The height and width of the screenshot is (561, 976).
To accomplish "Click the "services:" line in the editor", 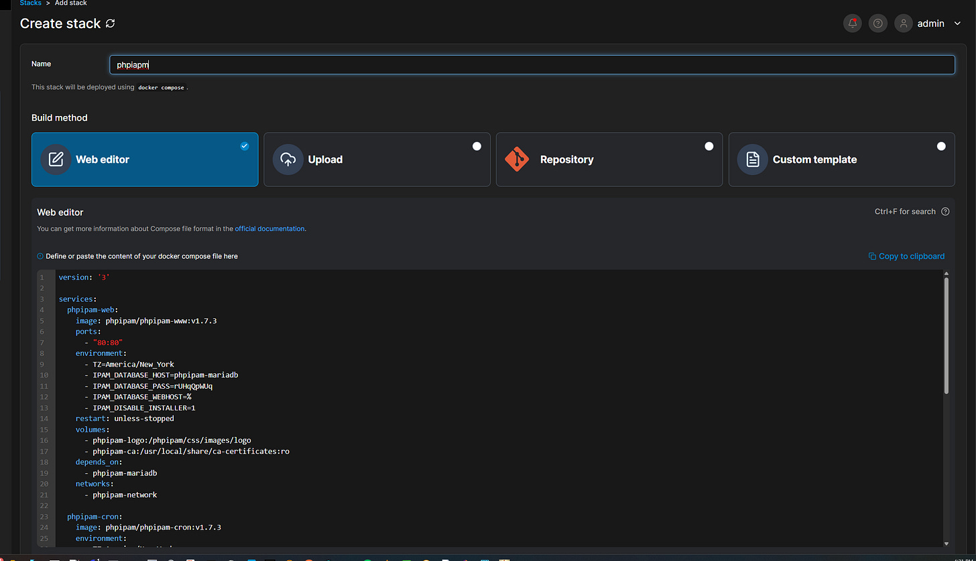I will click(78, 299).
